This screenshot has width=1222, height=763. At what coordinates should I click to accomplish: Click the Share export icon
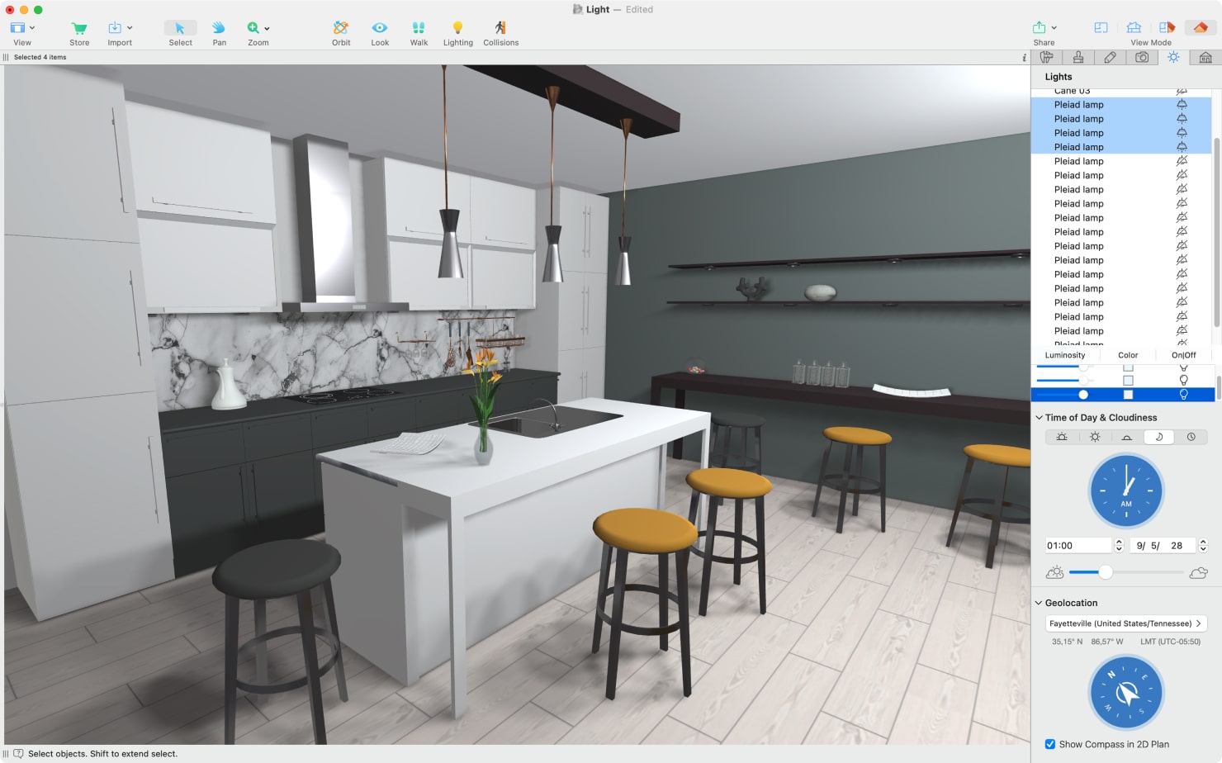point(1039,28)
